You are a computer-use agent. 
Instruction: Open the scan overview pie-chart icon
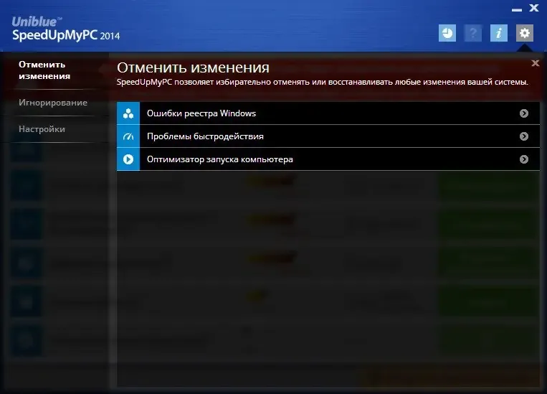pos(447,33)
